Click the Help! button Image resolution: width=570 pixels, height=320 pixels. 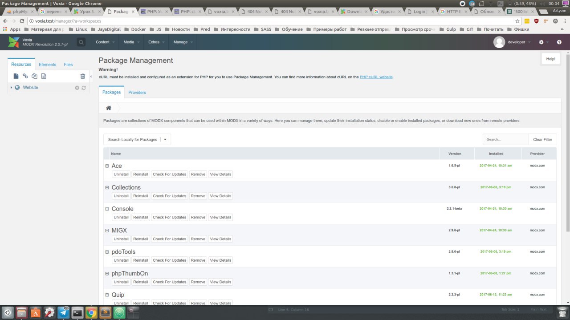(551, 59)
